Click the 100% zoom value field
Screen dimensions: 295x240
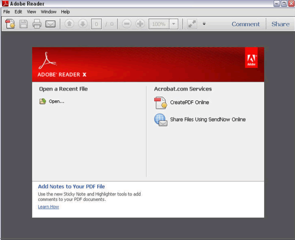click(x=159, y=24)
